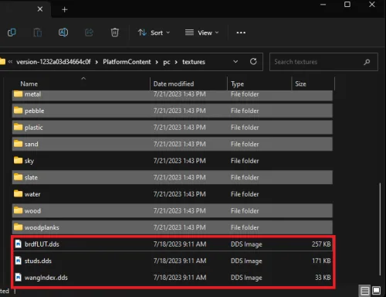Viewport: 386px width, 297px height.
Task: Click the Share icon in toolbar
Action: click(89, 32)
